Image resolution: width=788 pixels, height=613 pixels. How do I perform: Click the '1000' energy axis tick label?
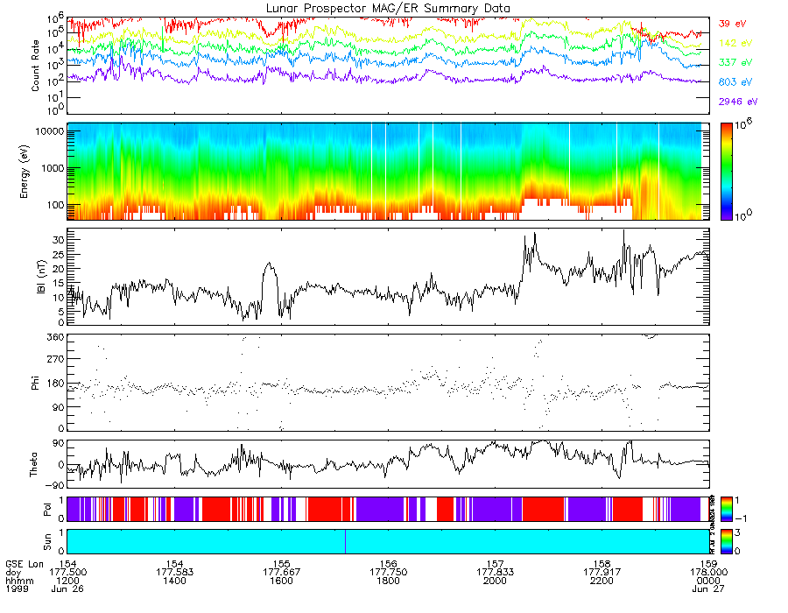tap(53, 168)
